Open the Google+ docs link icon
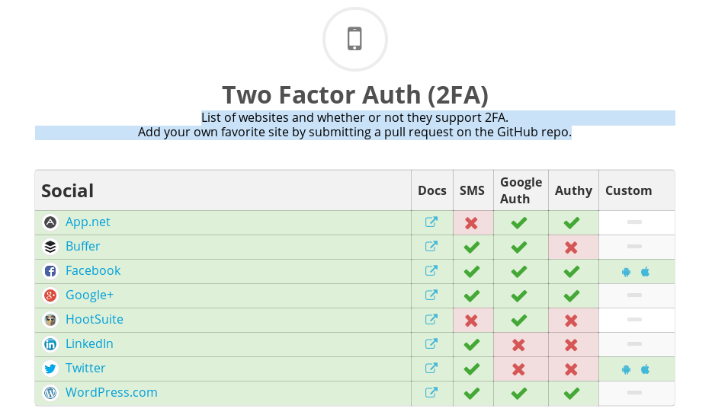This screenshot has height=415, width=712. click(431, 295)
